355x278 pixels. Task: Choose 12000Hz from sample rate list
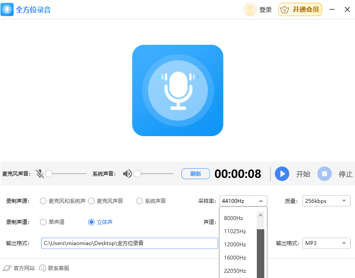click(x=238, y=245)
